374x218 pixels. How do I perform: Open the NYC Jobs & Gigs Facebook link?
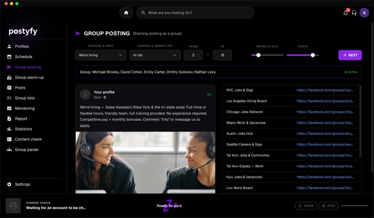click(325, 90)
